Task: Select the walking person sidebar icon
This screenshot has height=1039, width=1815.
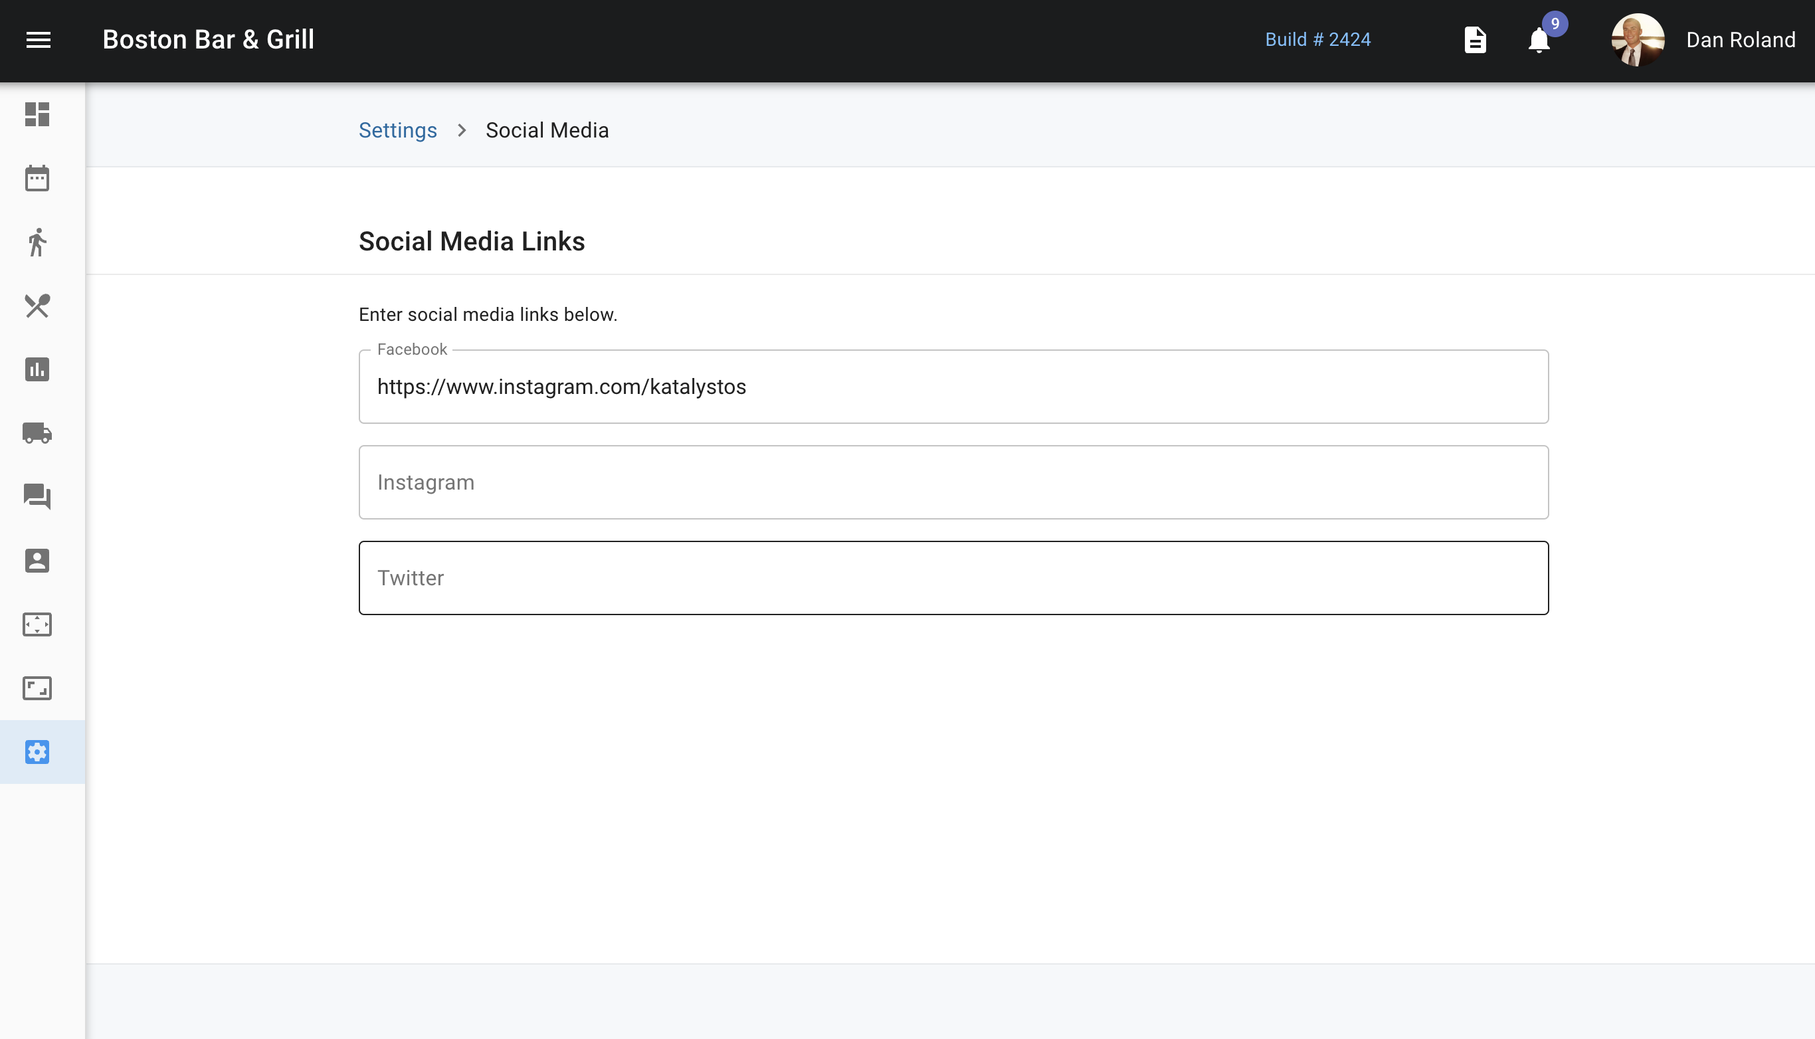Action: pyautogui.click(x=37, y=242)
